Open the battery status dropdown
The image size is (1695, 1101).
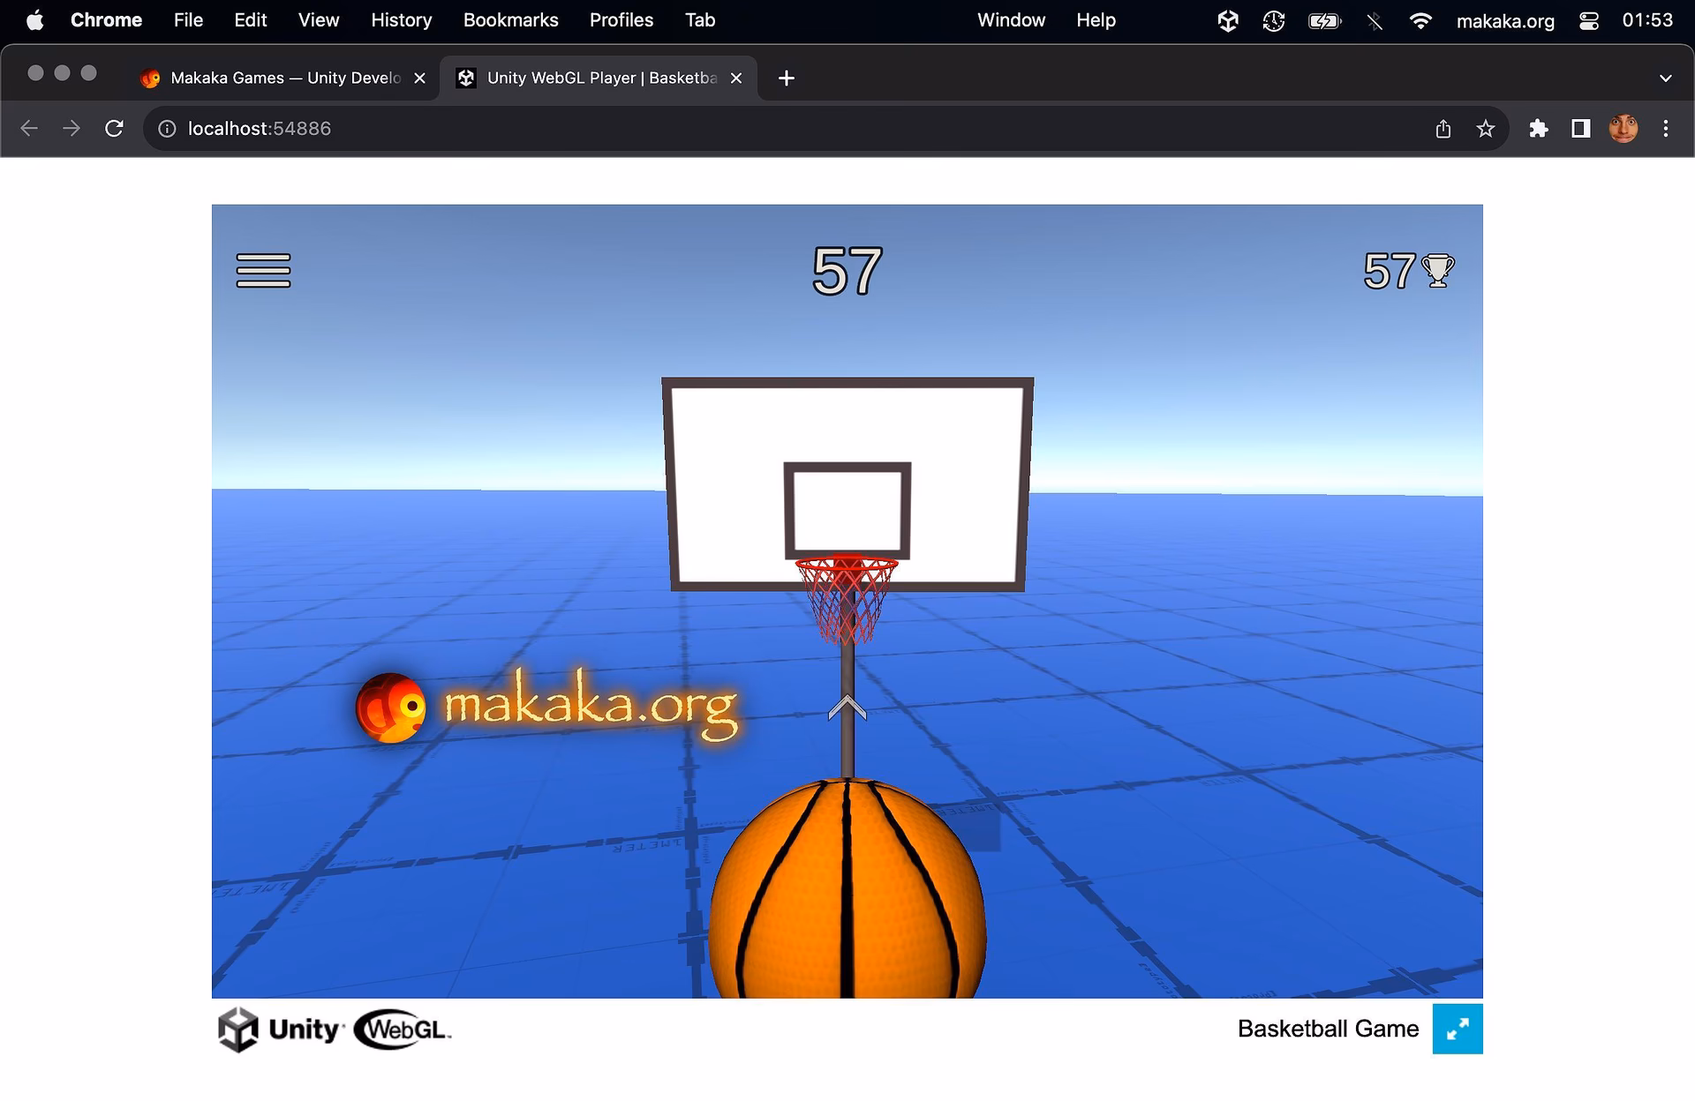[x=1322, y=19]
